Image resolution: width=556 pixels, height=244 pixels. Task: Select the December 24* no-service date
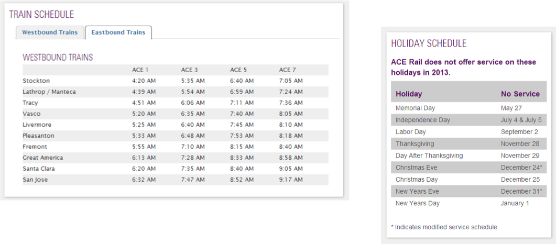pyautogui.click(x=520, y=168)
